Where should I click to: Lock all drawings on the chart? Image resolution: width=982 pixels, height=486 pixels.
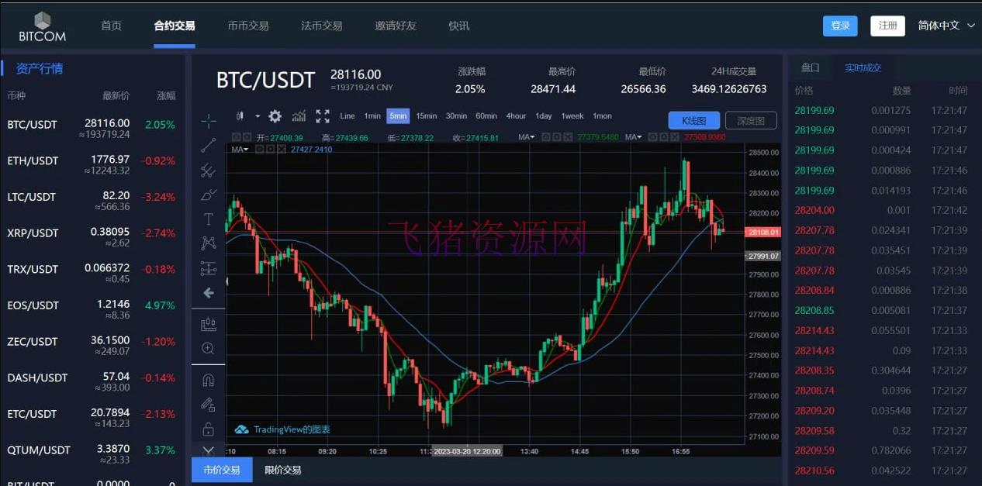point(208,428)
